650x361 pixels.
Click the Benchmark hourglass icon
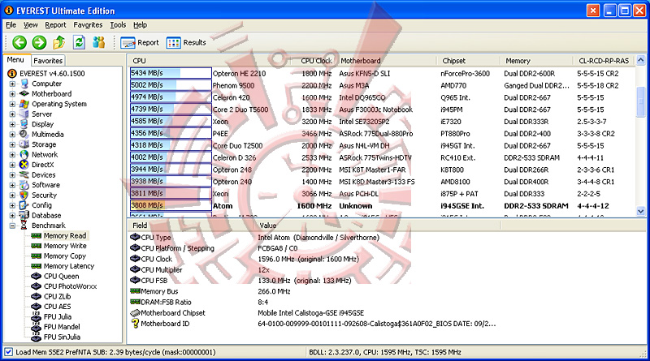pyautogui.click(x=24, y=226)
